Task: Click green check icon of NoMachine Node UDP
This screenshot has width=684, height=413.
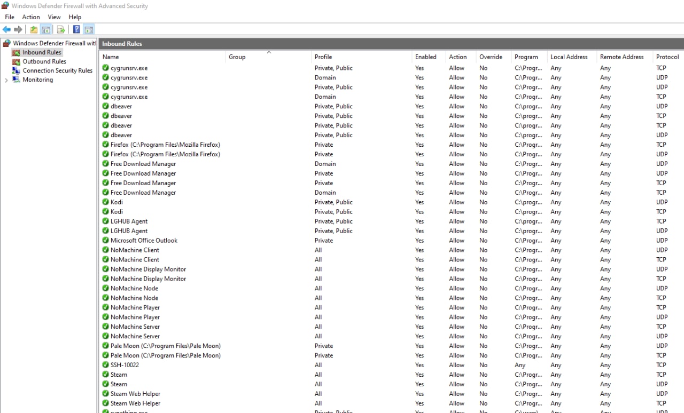Action: 106,288
